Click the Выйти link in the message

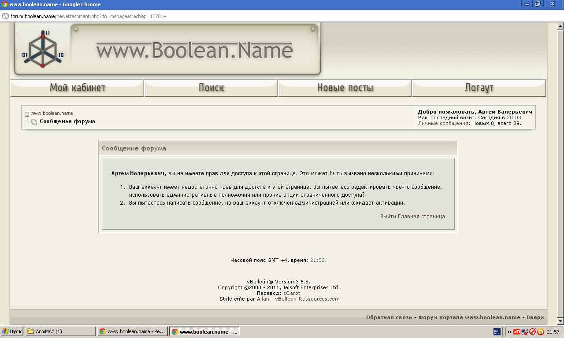click(388, 217)
